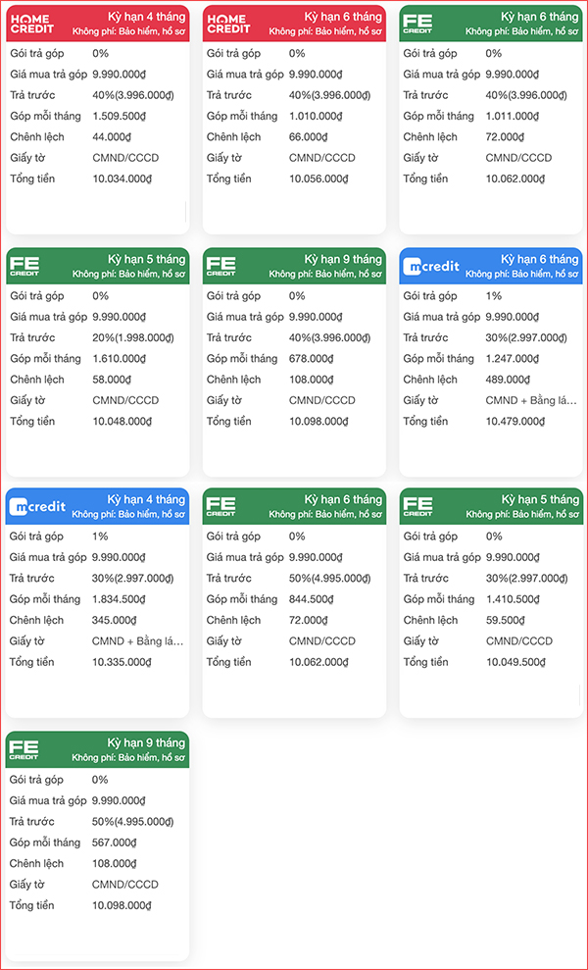Click difference value '44.000₫'
This screenshot has width=588, height=970.
coord(112,137)
